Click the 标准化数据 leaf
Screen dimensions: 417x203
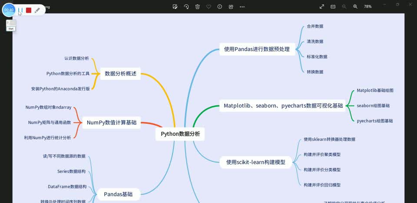[317, 56]
